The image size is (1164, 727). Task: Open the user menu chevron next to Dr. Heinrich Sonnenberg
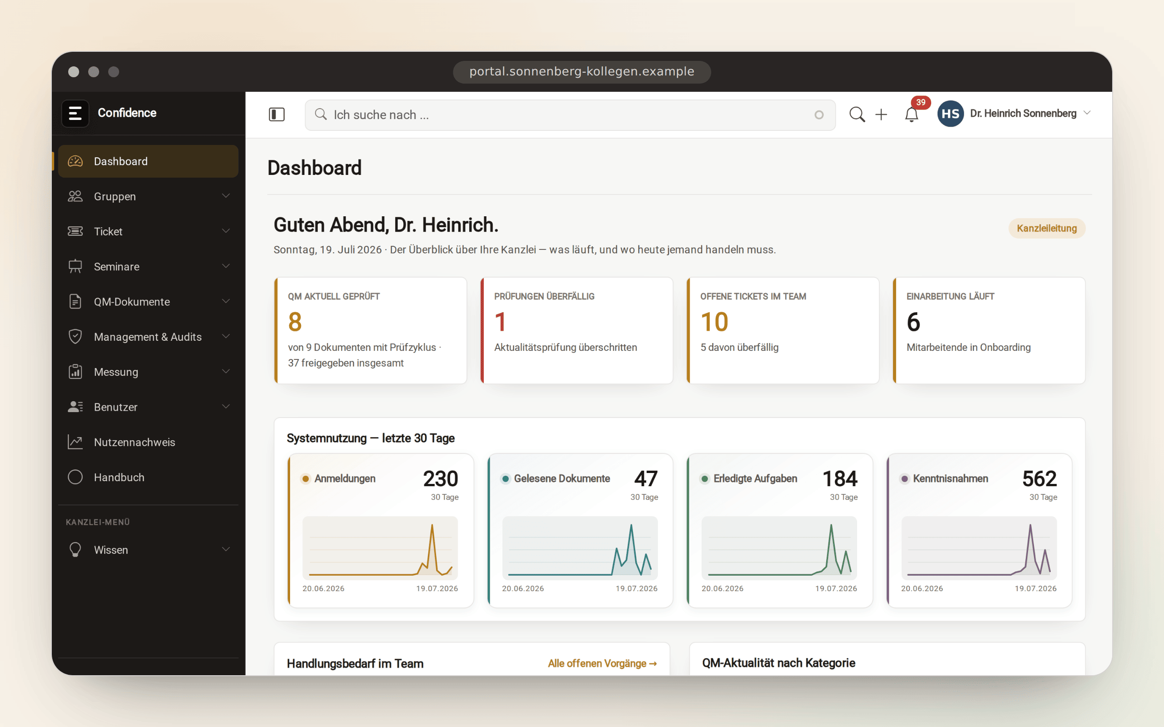pos(1087,113)
